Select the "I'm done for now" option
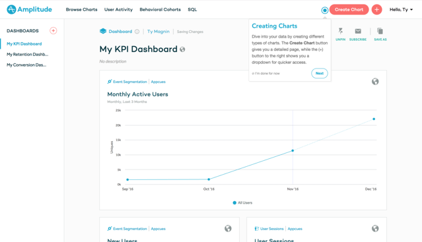This screenshot has width=422, height=242. coord(266,73)
